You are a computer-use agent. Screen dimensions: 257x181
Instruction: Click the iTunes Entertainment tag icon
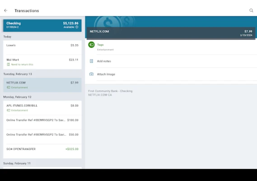(9, 110)
